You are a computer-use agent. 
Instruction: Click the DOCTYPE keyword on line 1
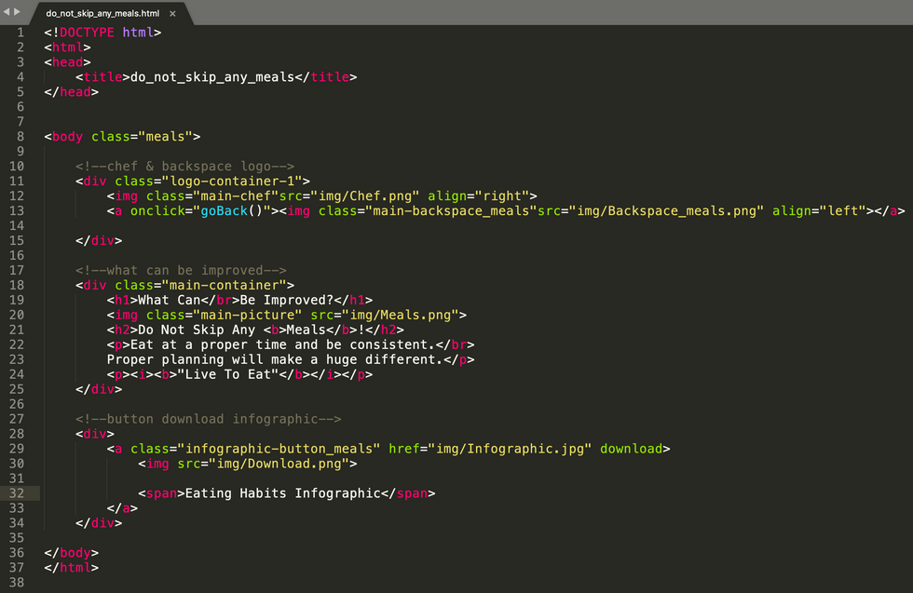tap(87, 33)
